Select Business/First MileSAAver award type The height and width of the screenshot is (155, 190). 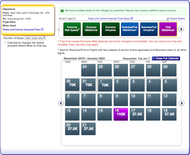130,29
